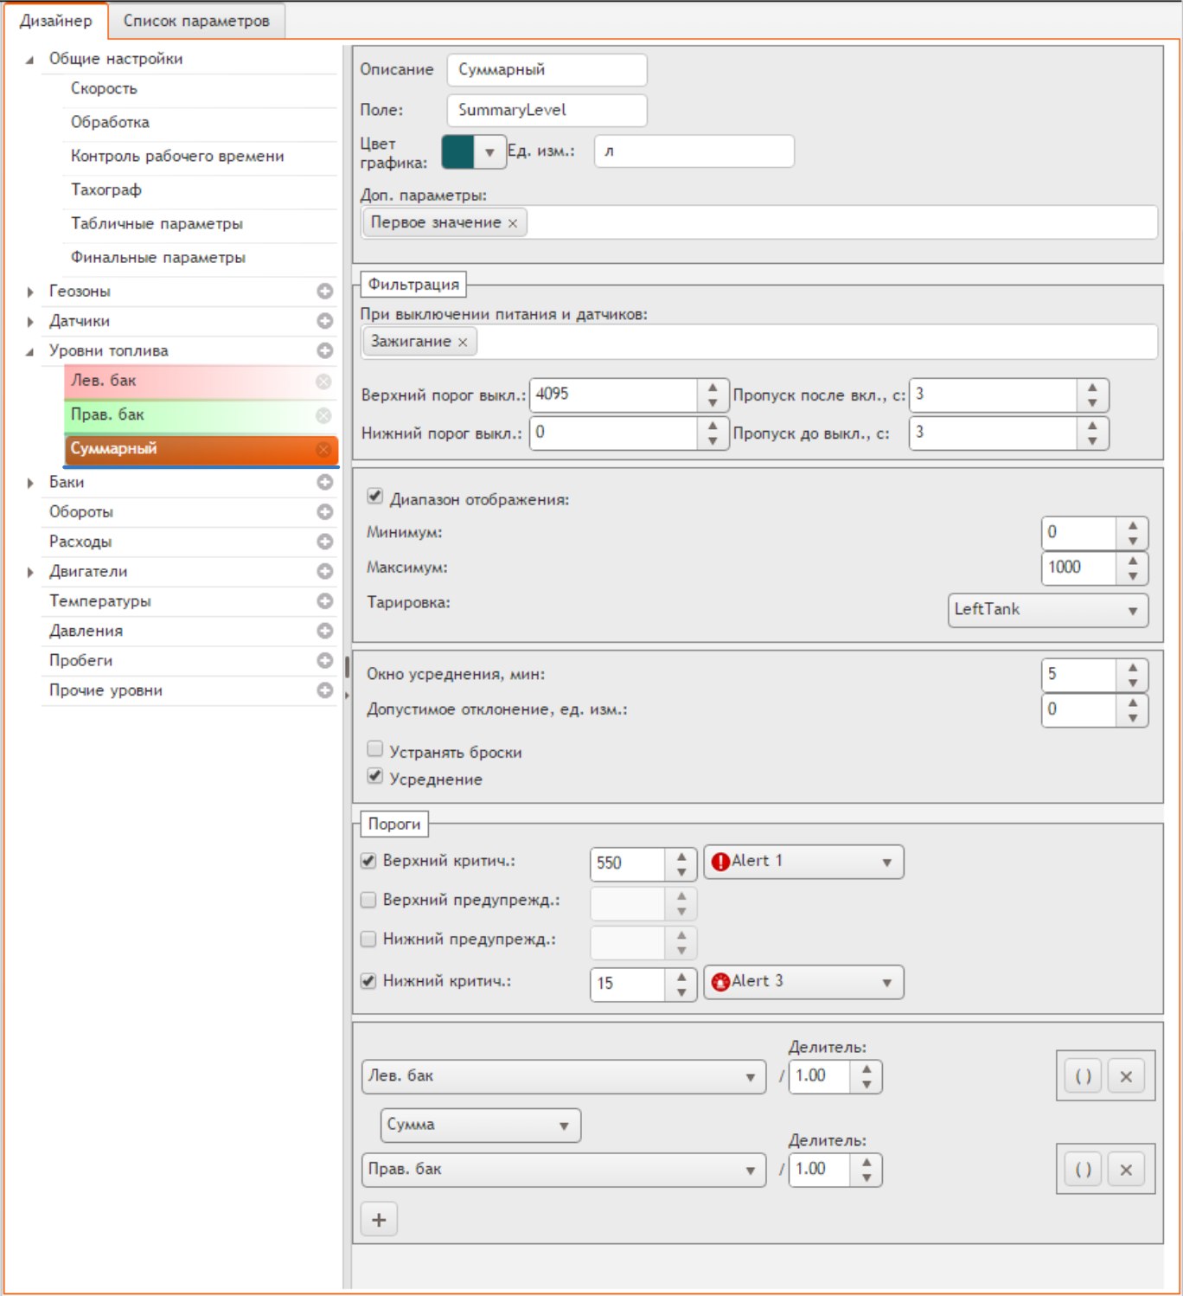The width and height of the screenshot is (1183, 1296).
Task: Open the Alert 3 dropdown
Action: pyautogui.click(x=804, y=982)
